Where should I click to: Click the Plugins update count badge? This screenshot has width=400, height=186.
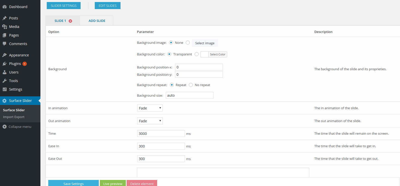25,64
